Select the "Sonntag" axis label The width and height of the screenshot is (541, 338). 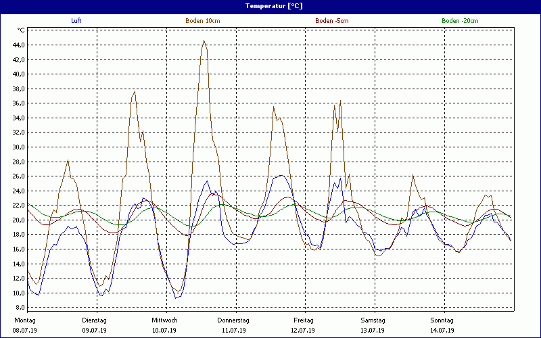click(x=442, y=320)
